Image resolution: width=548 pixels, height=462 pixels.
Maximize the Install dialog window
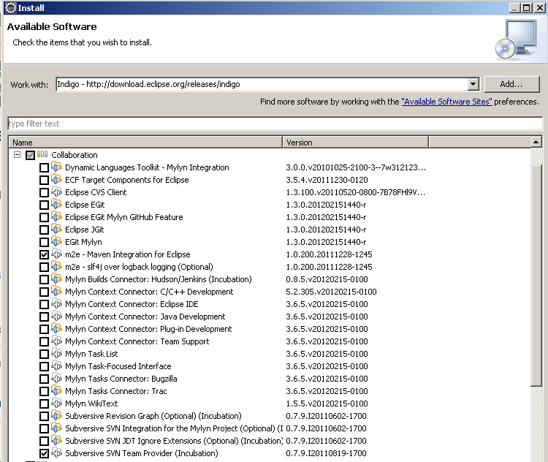527,8
